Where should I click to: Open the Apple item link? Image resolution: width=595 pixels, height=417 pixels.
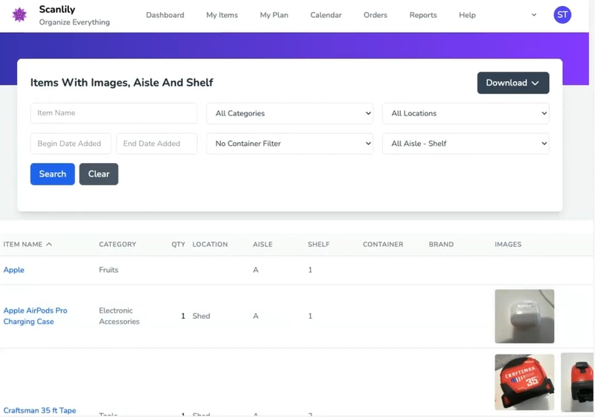point(14,270)
